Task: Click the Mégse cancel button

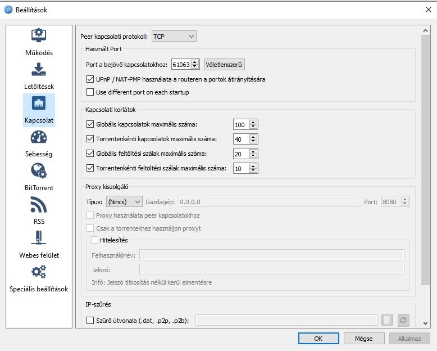Action: pos(364,339)
